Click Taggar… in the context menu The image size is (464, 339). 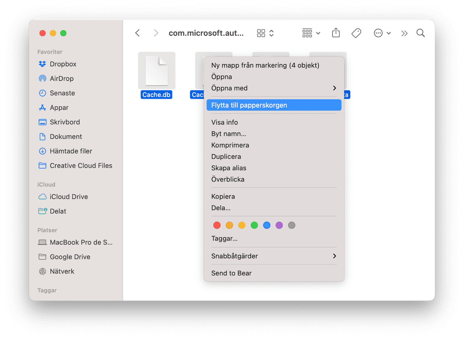(224, 239)
